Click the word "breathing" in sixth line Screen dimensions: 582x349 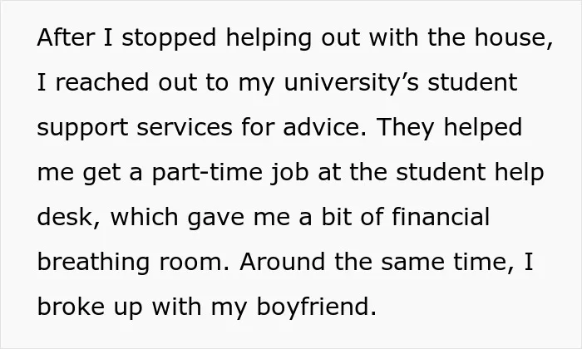click(x=93, y=263)
